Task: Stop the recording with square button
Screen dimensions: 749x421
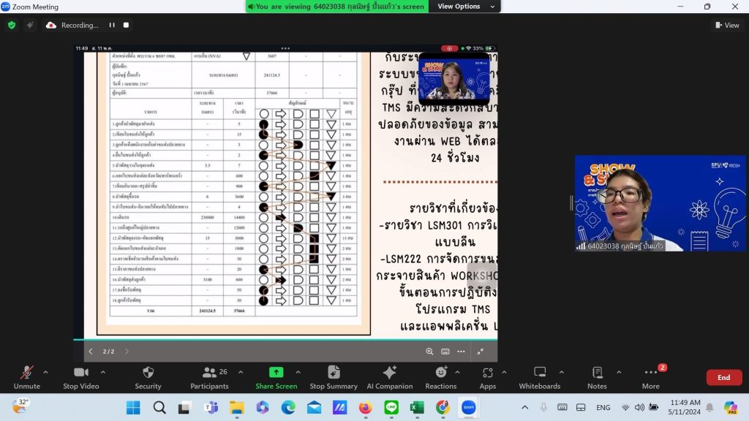Action: coord(126,26)
